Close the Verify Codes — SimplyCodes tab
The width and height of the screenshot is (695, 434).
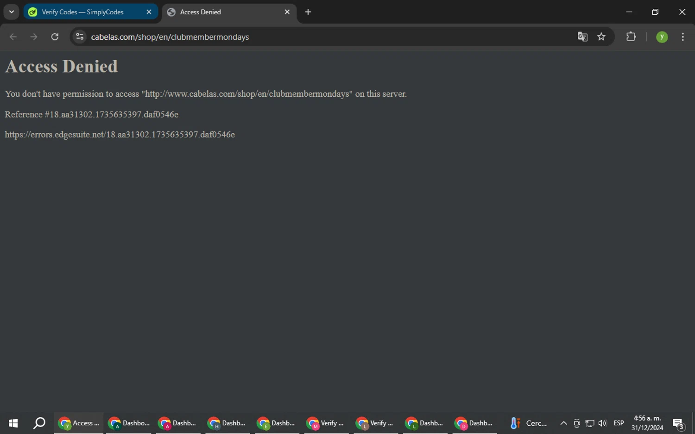pyautogui.click(x=149, y=12)
